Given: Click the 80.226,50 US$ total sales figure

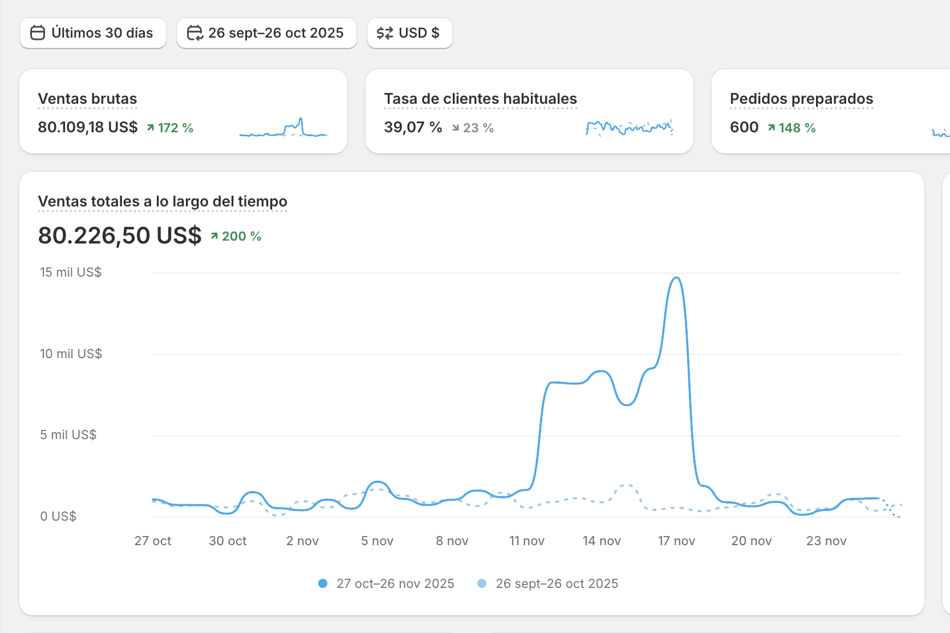Looking at the screenshot, I should click(120, 236).
